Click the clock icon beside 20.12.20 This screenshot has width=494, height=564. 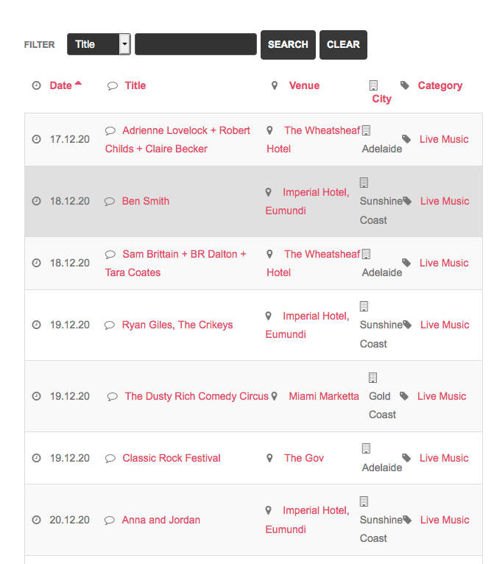coord(36,520)
